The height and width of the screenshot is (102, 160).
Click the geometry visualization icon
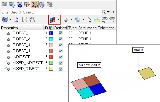tap(78, 20)
